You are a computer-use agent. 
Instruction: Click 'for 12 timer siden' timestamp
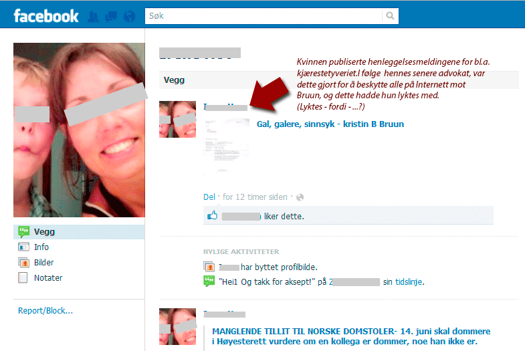(255, 197)
